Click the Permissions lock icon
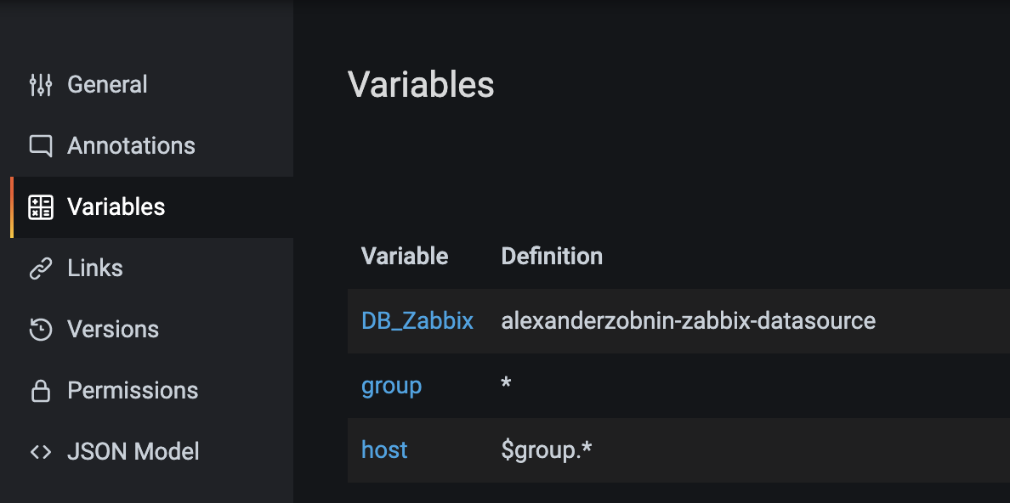The image size is (1010, 503). coord(41,390)
